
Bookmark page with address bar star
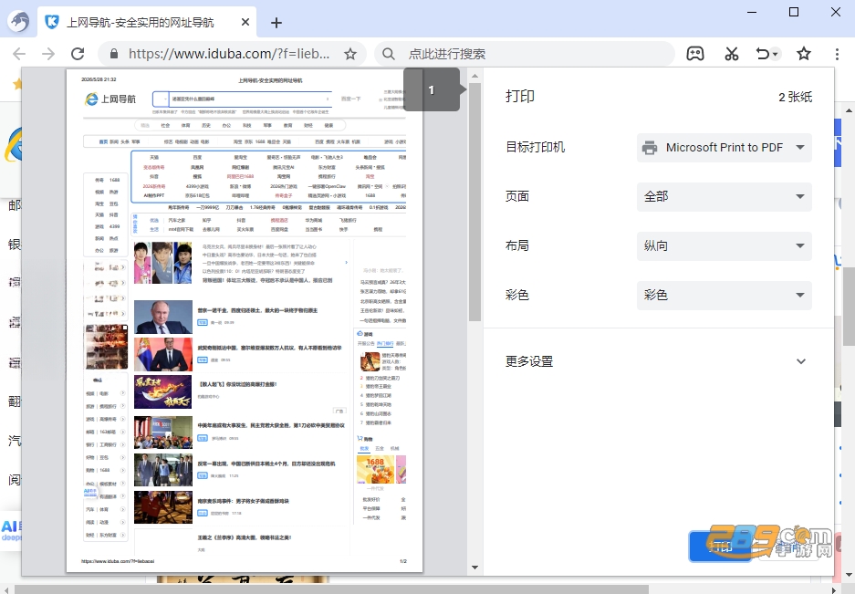[350, 54]
